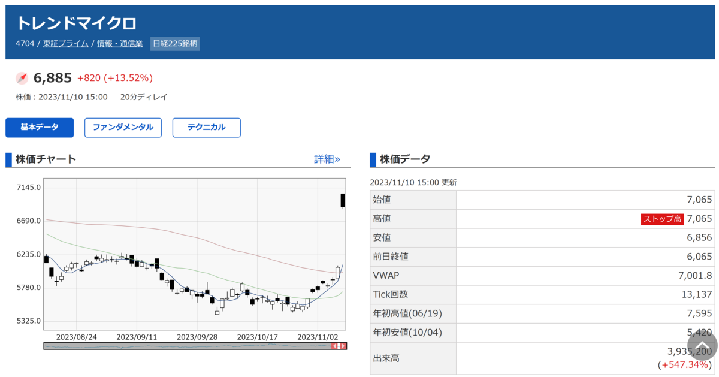The image size is (719, 377).
Task: Click the gray chart range navigator bar
Action: coord(195,346)
